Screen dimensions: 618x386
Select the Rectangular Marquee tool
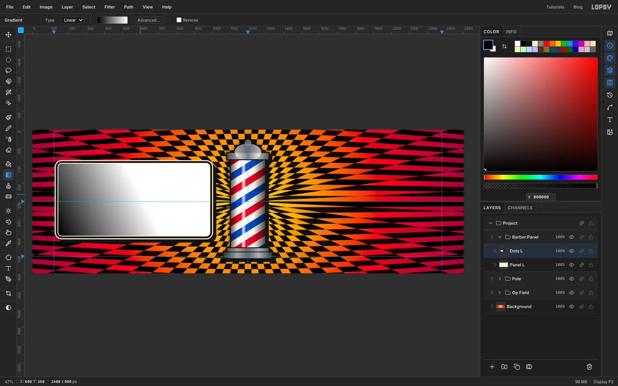coord(8,49)
